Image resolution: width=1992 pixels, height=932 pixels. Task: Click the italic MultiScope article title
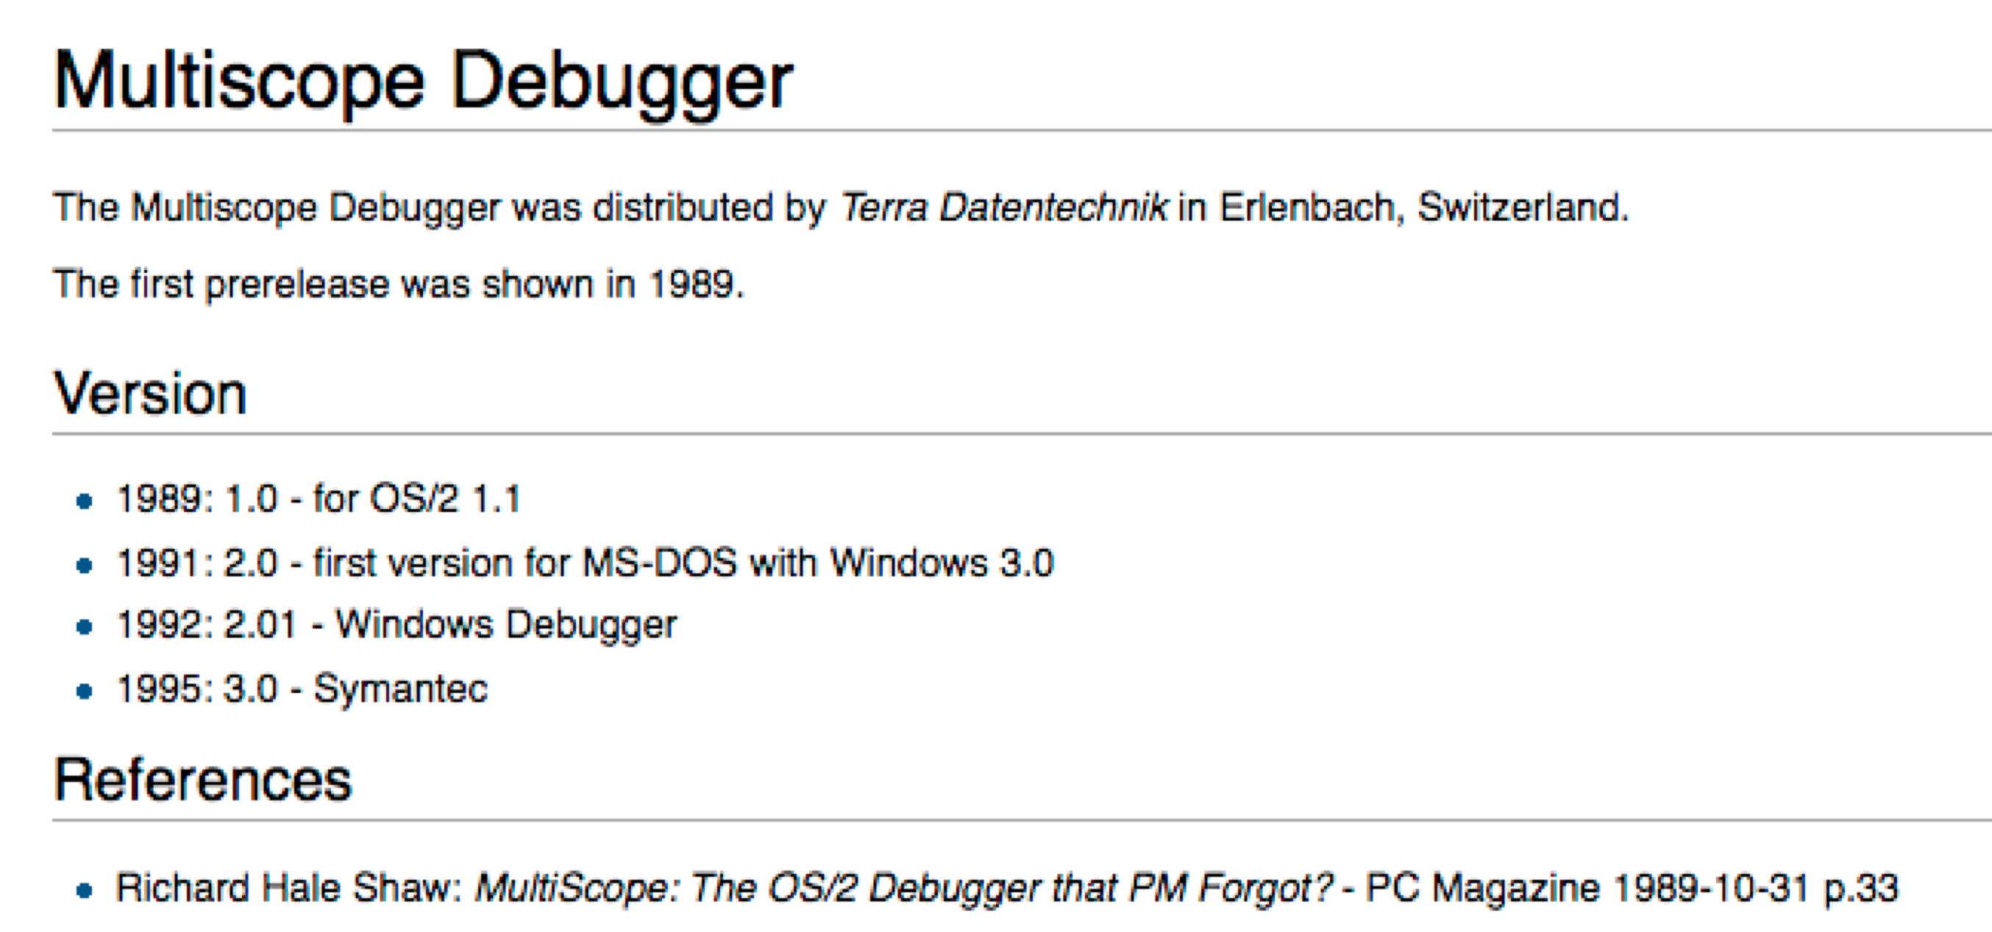[x=903, y=888]
